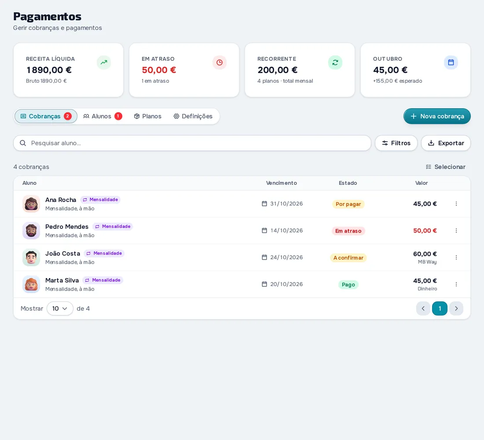
Task: Go to the previous page arrow
Action: [x=423, y=308]
